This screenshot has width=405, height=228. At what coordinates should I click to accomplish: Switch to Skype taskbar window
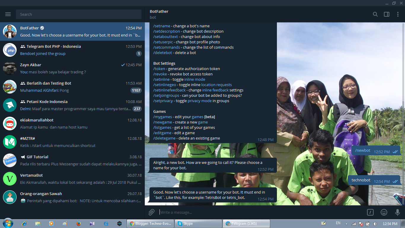(x=198, y=224)
